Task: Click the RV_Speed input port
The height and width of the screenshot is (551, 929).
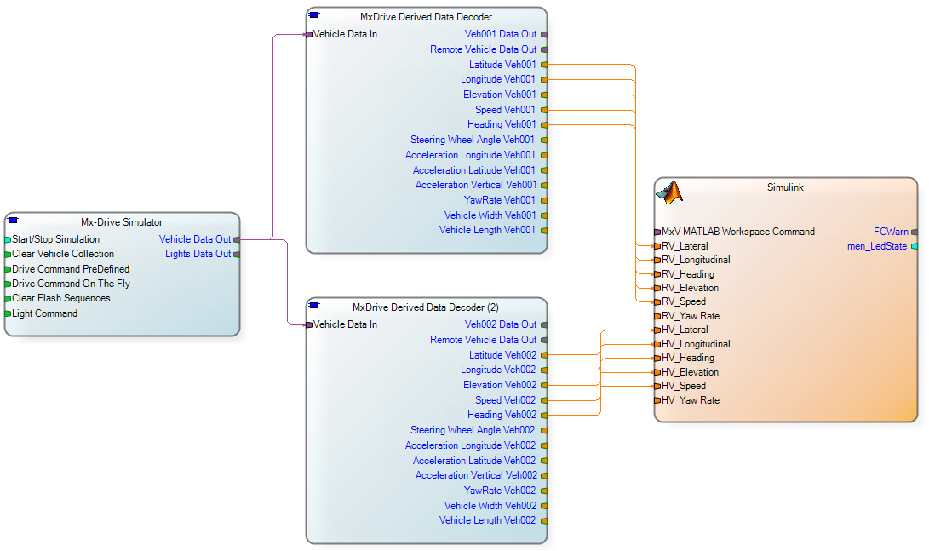Action: 657,302
